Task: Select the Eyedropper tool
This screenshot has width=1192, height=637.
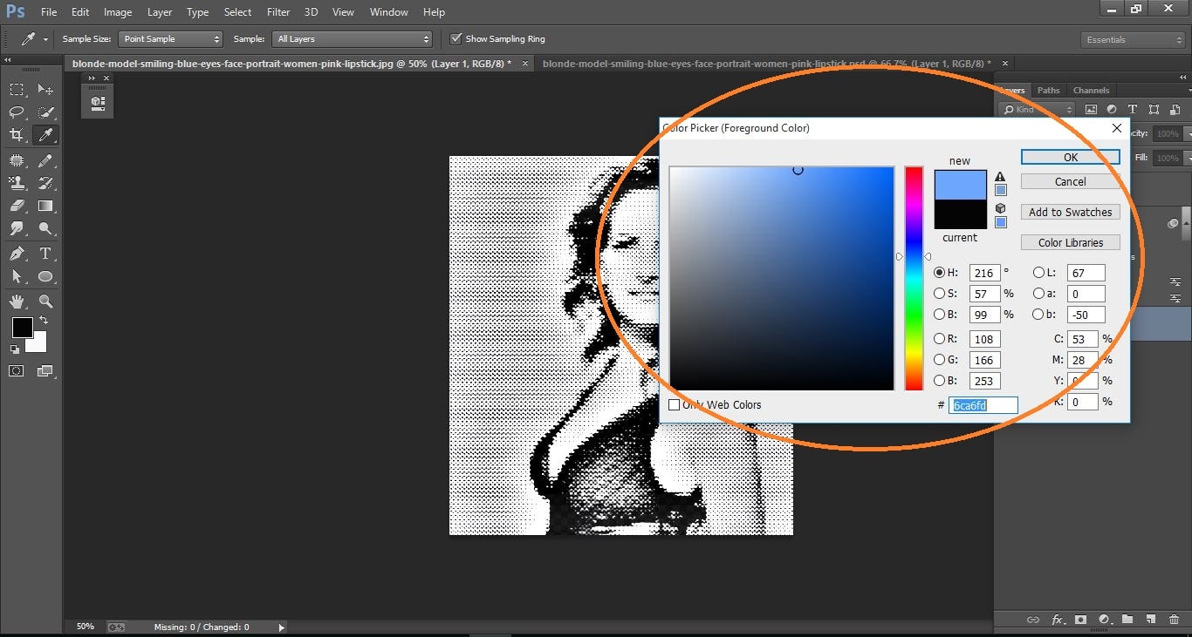Action: [45, 134]
